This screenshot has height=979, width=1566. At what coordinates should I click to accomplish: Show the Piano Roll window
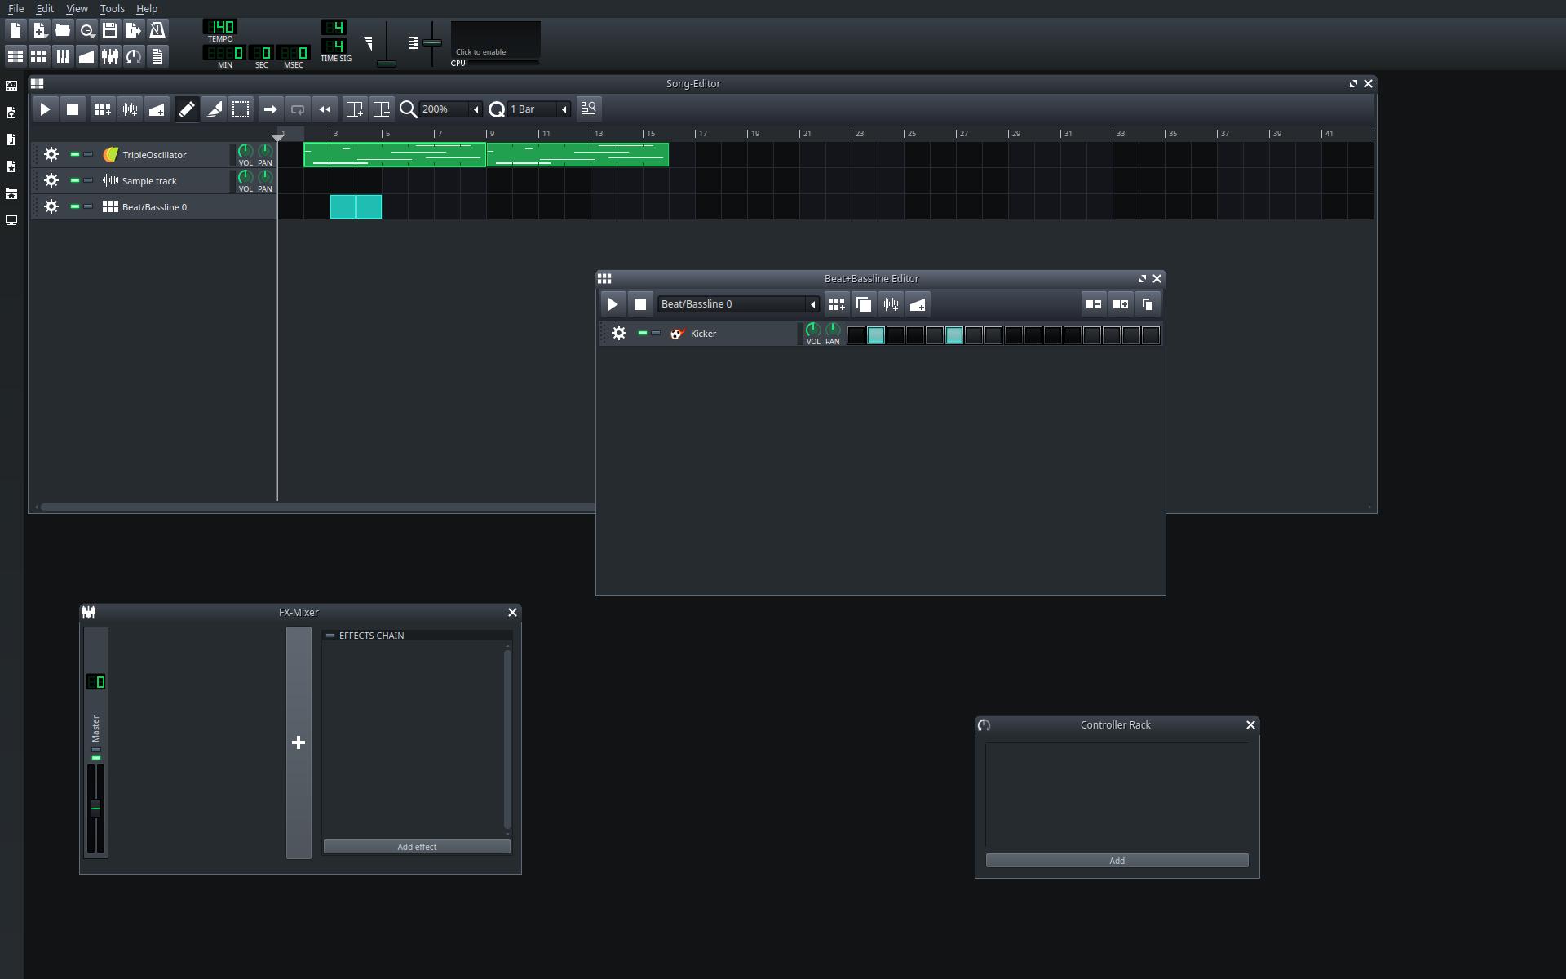(62, 56)
